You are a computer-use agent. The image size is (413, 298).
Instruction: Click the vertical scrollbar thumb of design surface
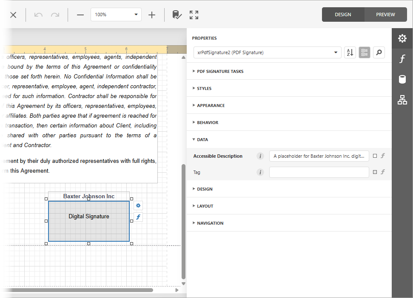tap(184, 222)
